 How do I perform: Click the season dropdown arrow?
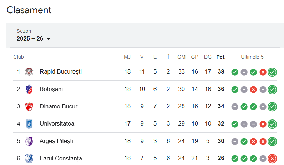point(49,39)
